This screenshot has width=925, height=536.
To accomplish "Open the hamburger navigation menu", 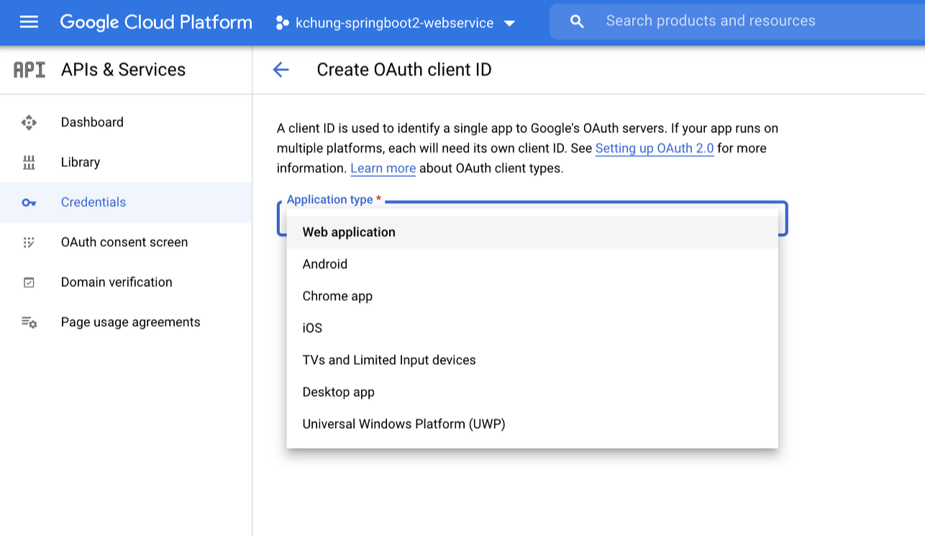I will pyautogui.click(x=29, y=22).
